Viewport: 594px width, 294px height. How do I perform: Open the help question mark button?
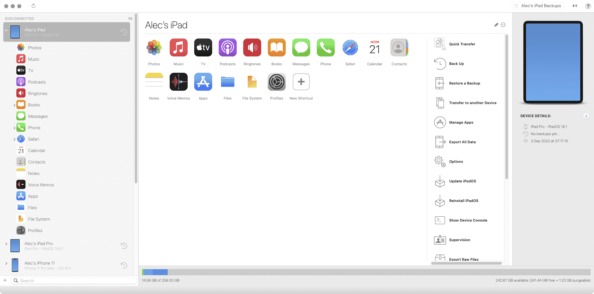tap(588, 6)
